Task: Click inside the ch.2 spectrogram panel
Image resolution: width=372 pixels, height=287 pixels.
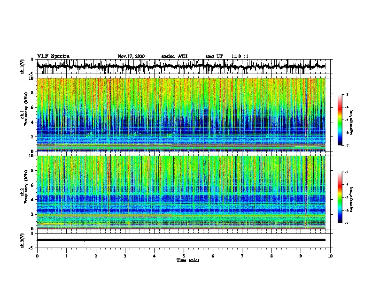Action: [x=184, y=192]
